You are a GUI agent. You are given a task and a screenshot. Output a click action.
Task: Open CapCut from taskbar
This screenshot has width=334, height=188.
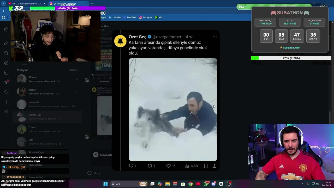(x=221, y=184)
